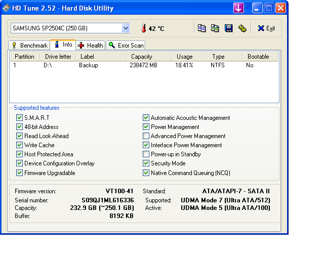The width and height of the screenshot is (324, 259).
Task: Exit the HD Tune application
Action: coord(266,28)
